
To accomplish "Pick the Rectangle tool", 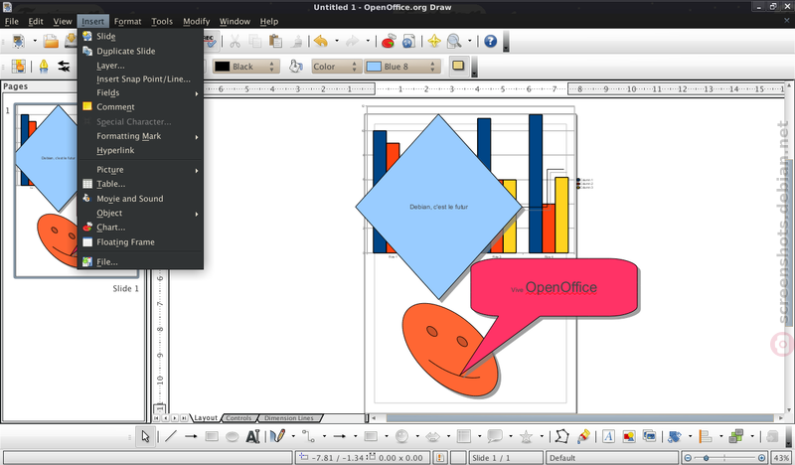I will point(212,436).
